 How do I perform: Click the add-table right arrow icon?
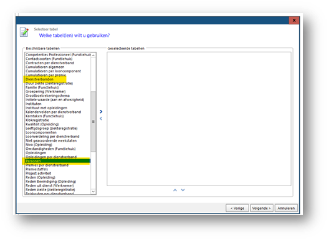pyautogui.click(x=101, y=112)
